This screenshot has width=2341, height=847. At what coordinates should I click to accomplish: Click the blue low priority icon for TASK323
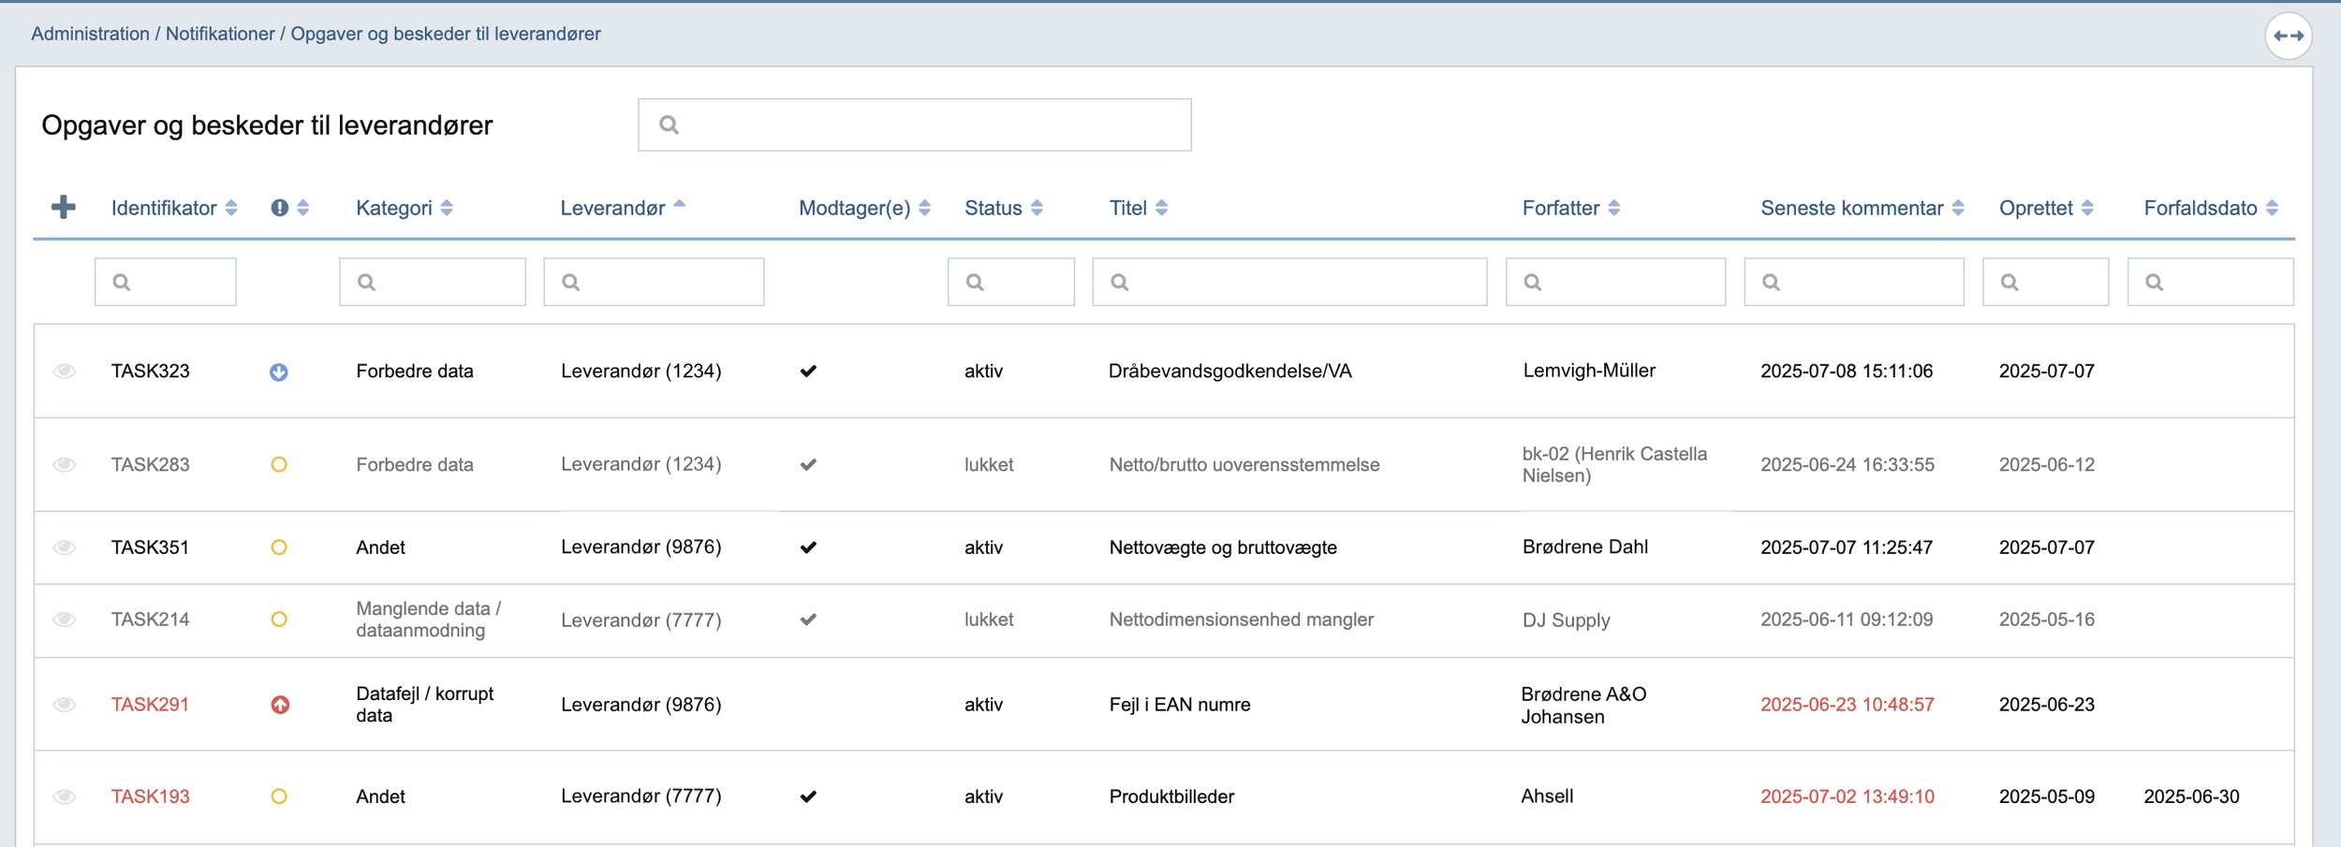[279, 372]
